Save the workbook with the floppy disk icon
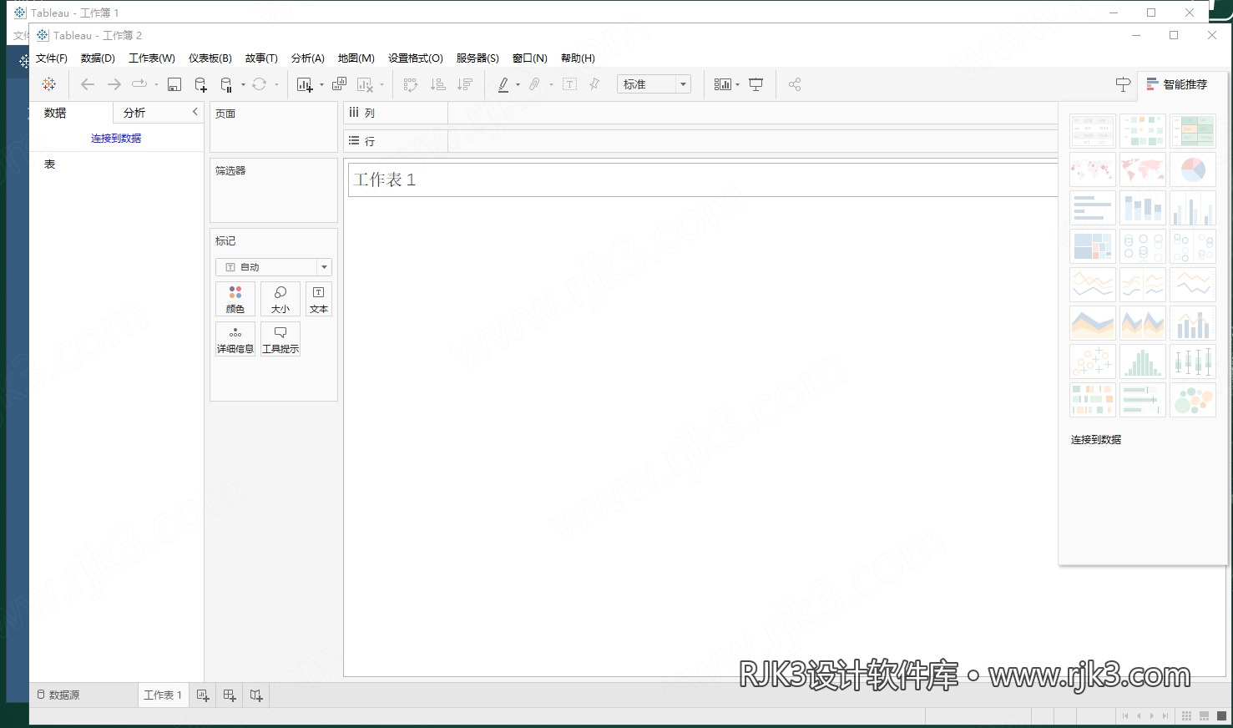The height and width of the screenshot is (728, 1233). click(174, 84)
